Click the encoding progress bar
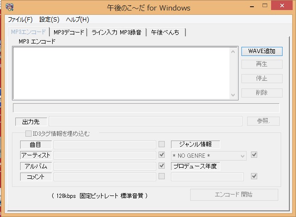Viewport: 296px width, 217px height. [x=146, y=108]
